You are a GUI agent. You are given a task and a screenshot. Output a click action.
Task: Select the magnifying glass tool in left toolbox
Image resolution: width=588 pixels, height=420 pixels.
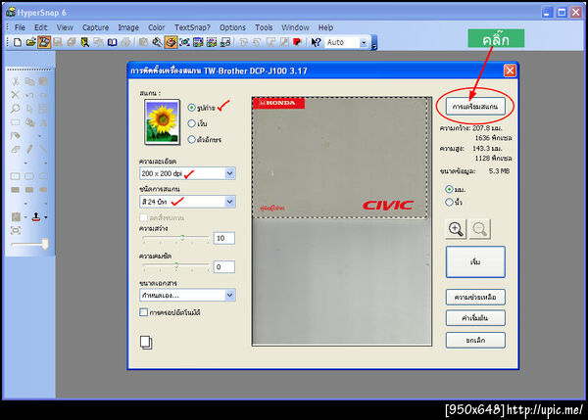[15, 109]
